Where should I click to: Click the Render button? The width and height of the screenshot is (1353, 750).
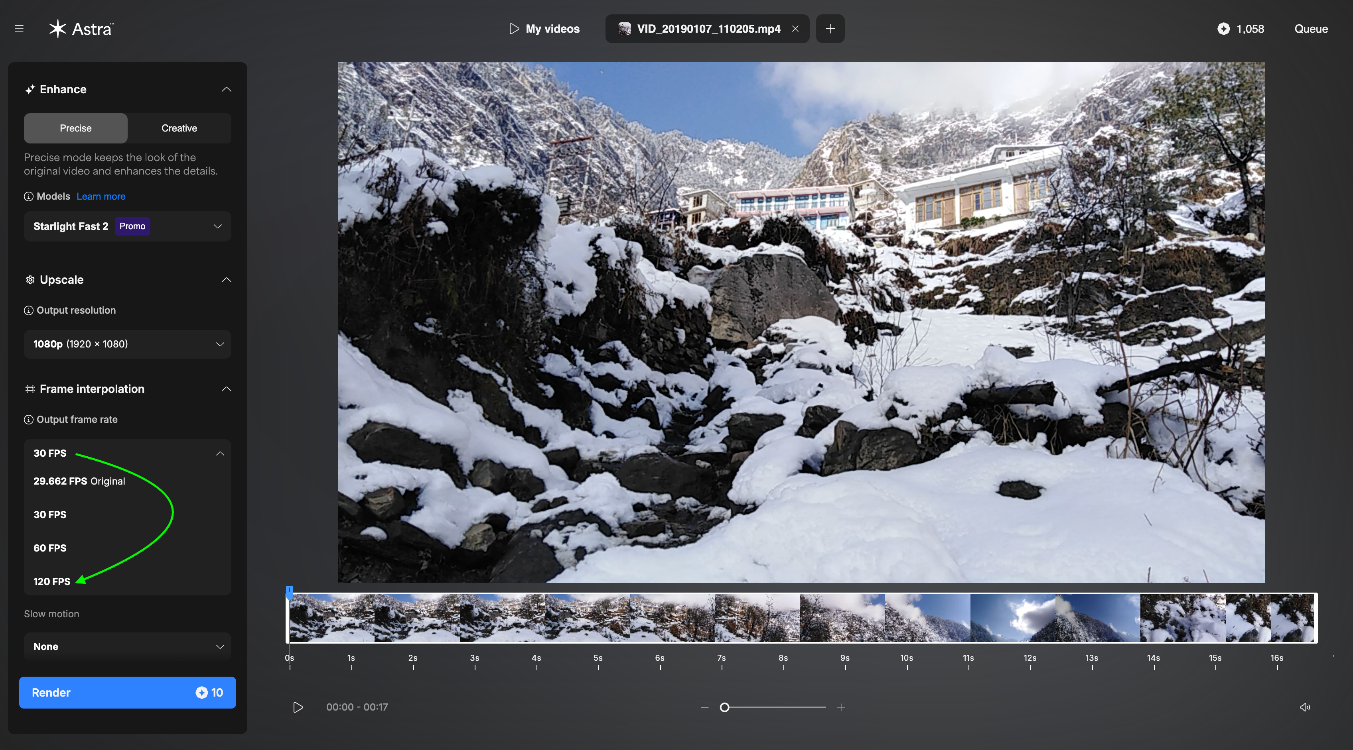(127, 692)
